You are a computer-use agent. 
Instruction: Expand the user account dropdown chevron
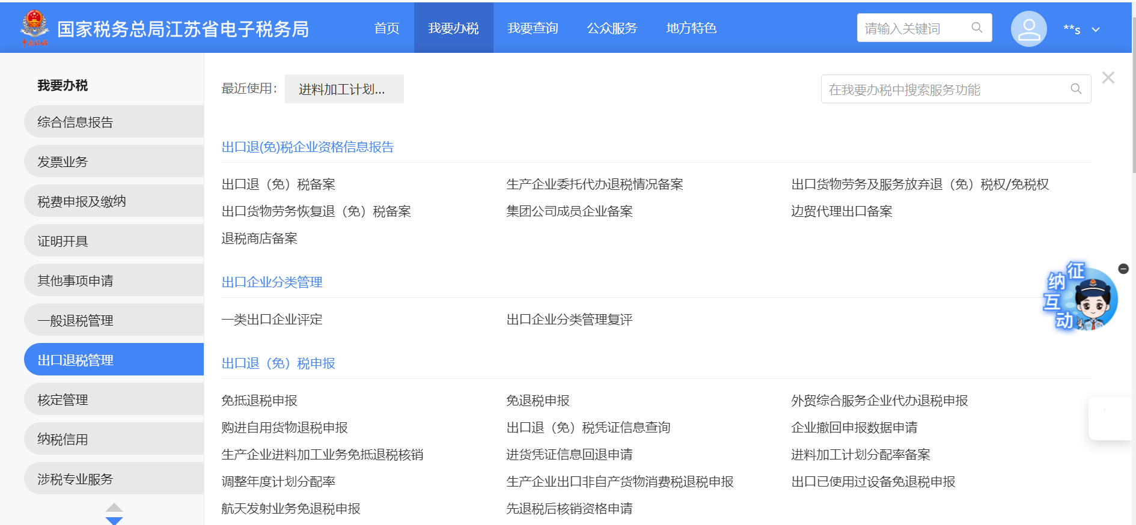click(x=1096, y=29)
